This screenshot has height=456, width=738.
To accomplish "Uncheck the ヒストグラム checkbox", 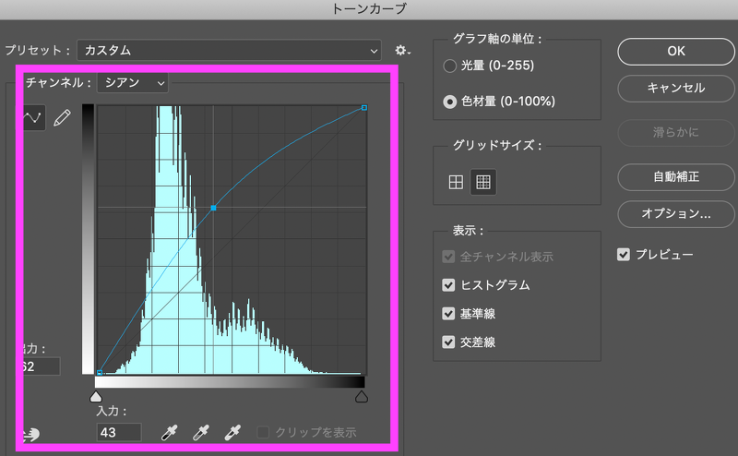I will point(449,285).
